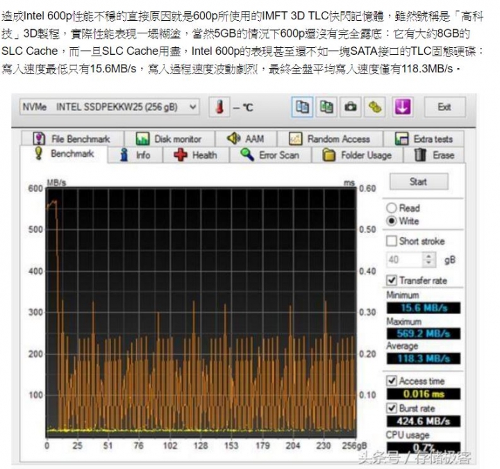Go to the Folder Usage tab

pyautogui.click(x=357, y=156)
